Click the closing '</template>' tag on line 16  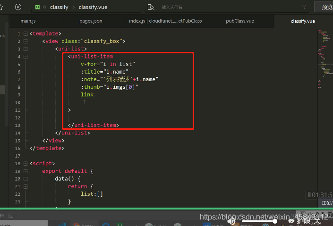[47, 148]
